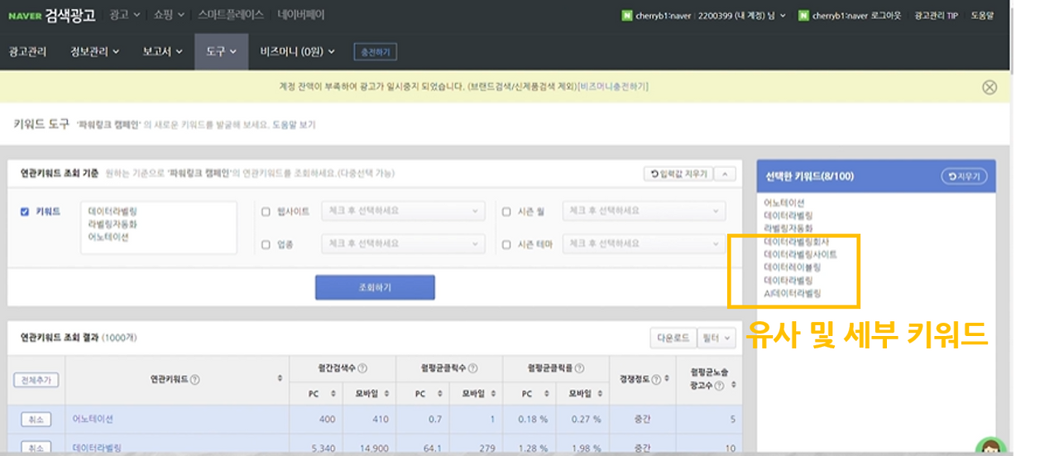The height and width of the screenshot is (456, 1059).
Task: Go to 네이버페이 in top bar
Action: coord(301,15)
